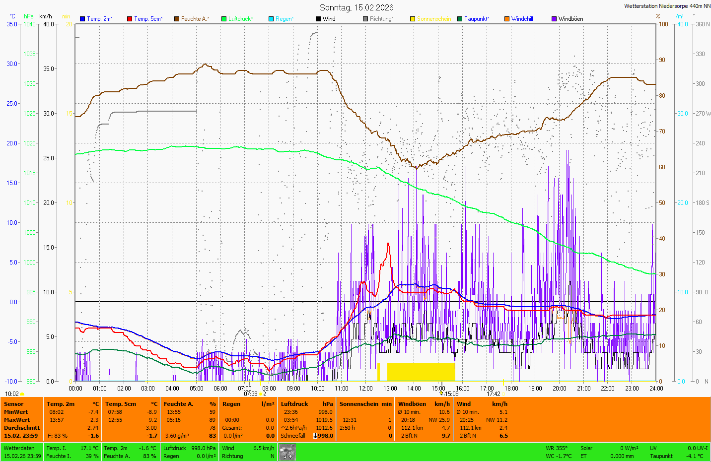Image resolution: width=711 pixels, height=462 pixels.
Task: Select the Taupunkt legend label
Action: pyautogui.click(x=476, y=19)
